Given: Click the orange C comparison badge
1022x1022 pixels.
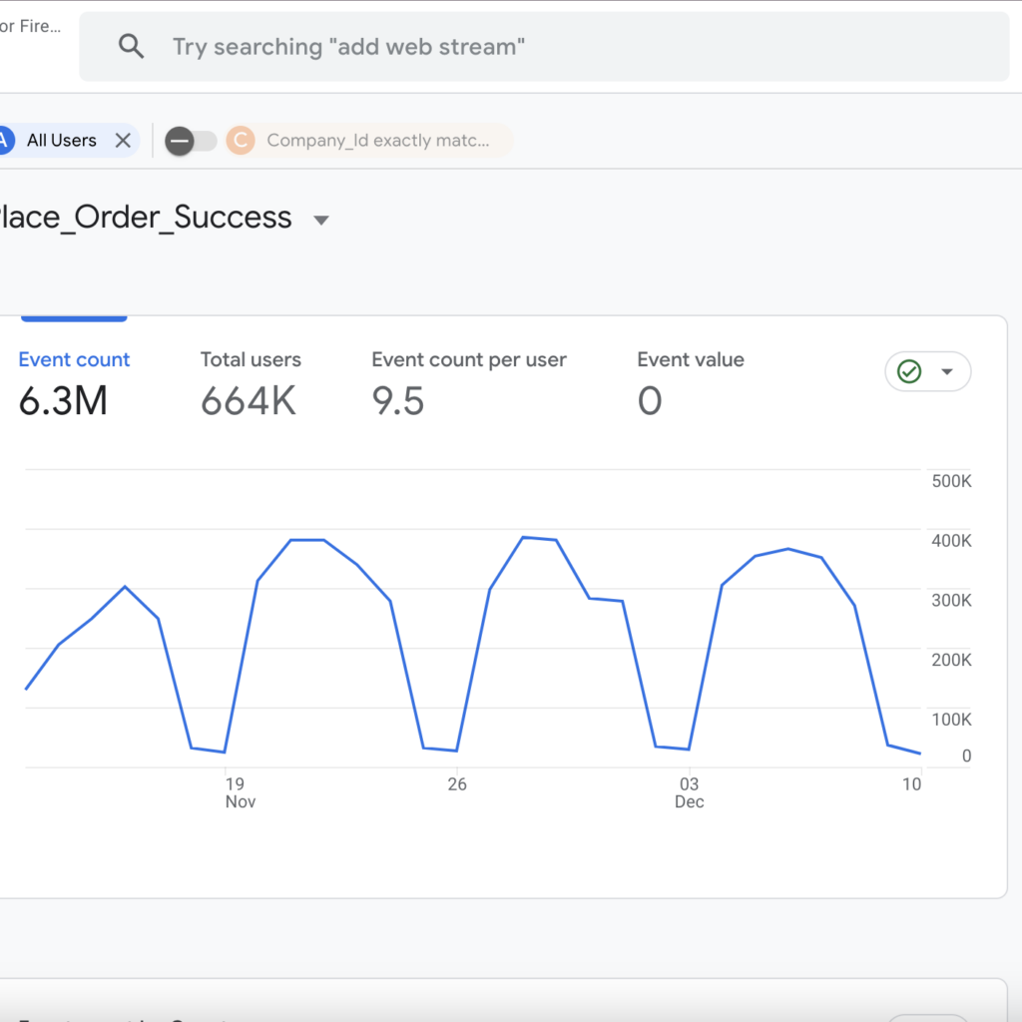Looking at the screenshot, I should click(x=241, y=140).
